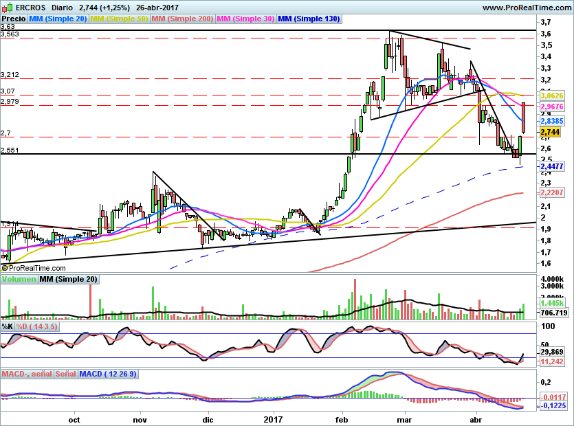Select the %D (14 3 5) label
Image resolution: width=574 pixels, height=426 pixels.
point(37,326)
